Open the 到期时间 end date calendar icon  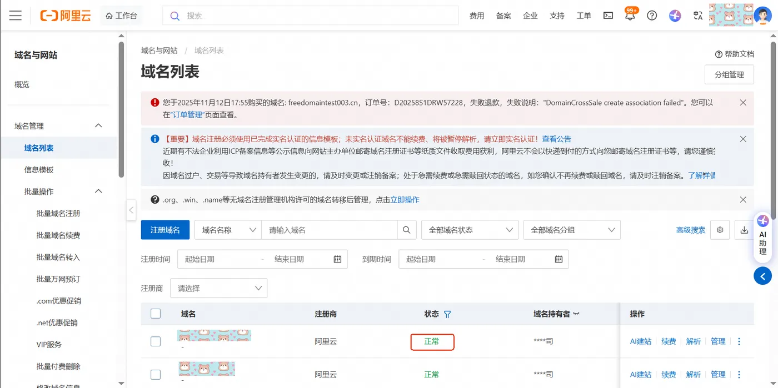tap(558, 259)
